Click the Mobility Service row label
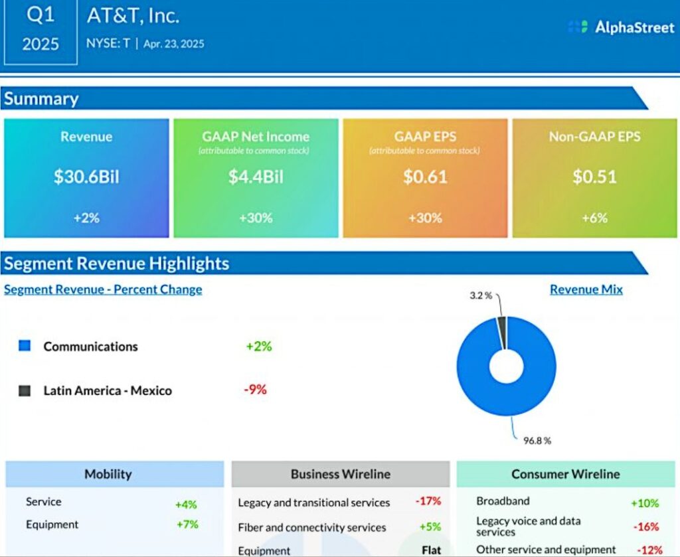The image size is (680, 557). [43, 501]
